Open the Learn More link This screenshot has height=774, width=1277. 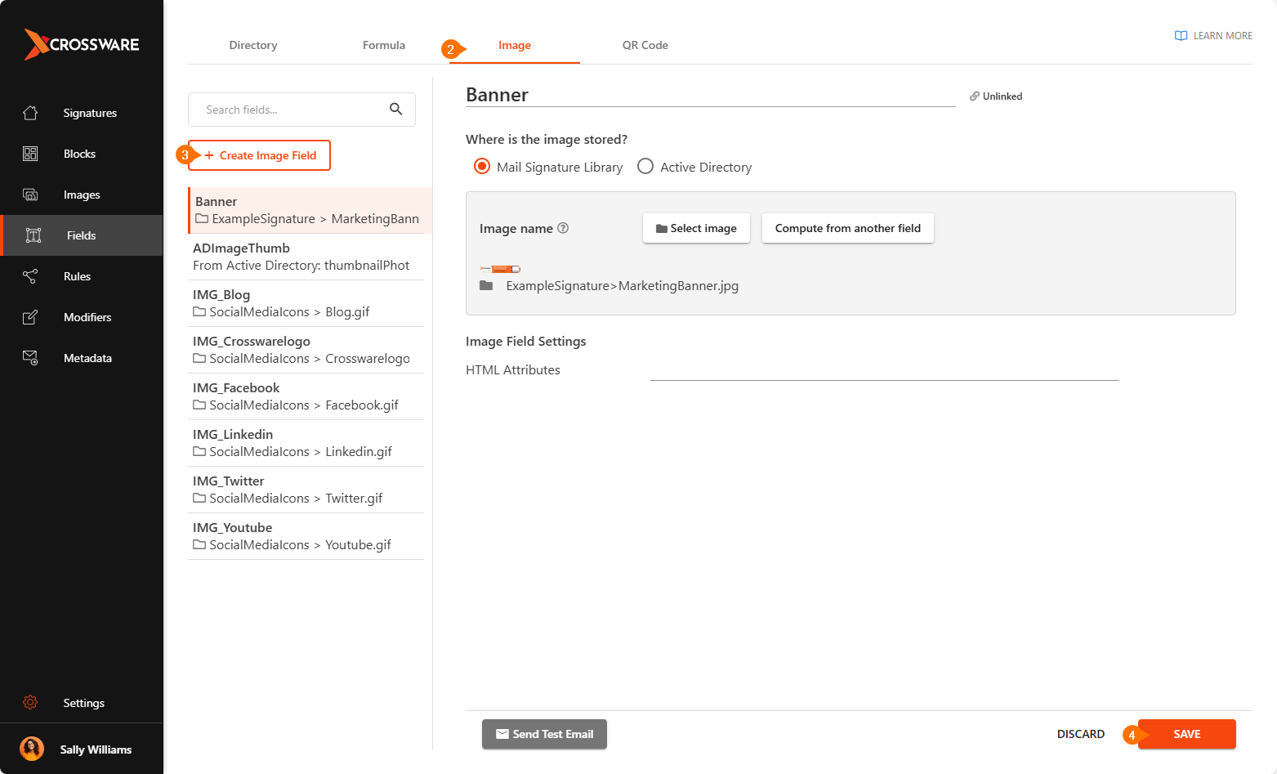pos(1213,36)
